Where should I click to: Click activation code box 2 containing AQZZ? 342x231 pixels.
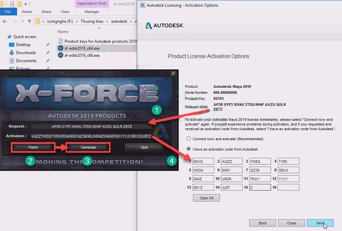click(x=231, y=161)
